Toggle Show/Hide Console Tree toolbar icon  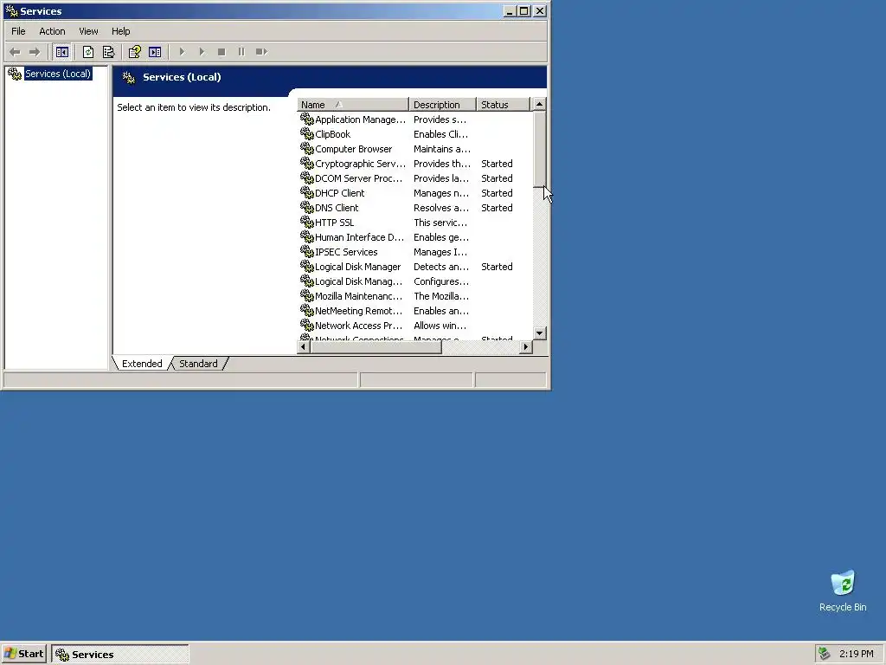click(x=62, y=52)
